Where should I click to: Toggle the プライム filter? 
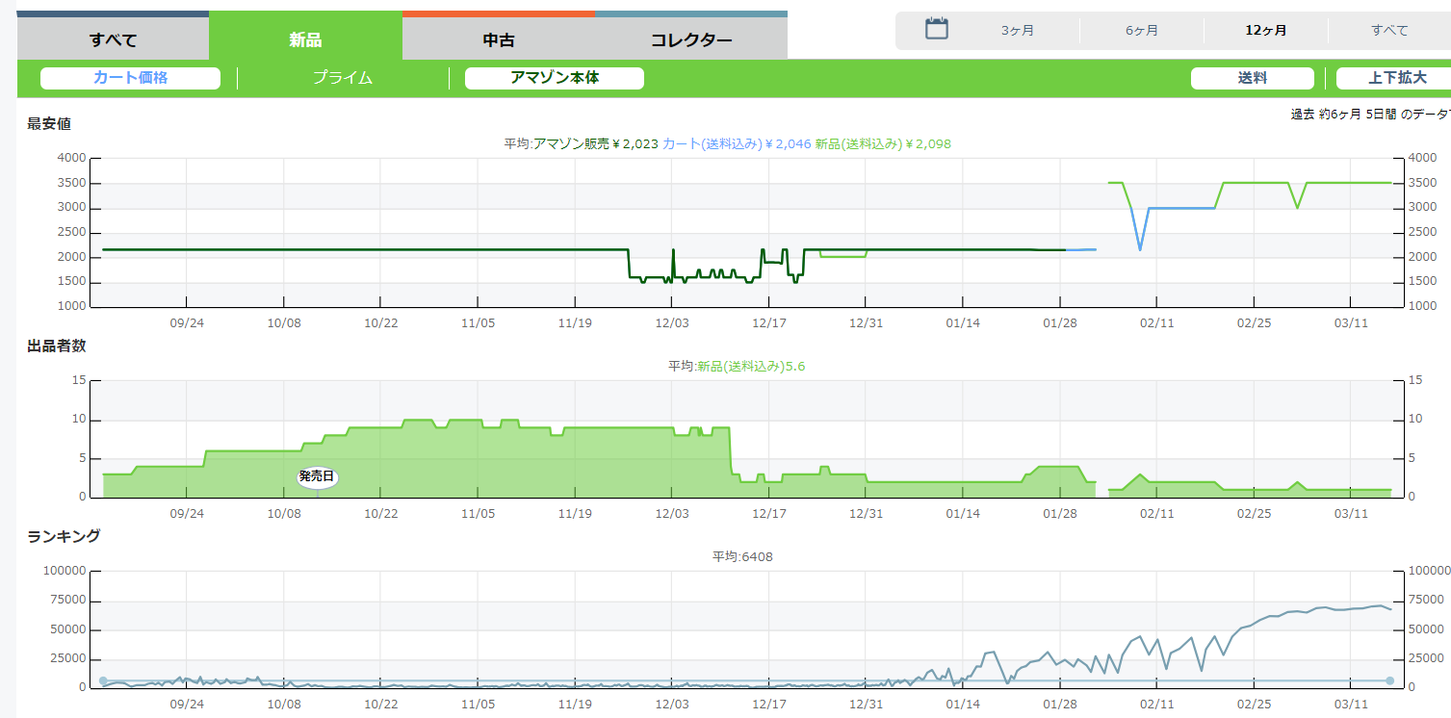click(x=342, y=78)
